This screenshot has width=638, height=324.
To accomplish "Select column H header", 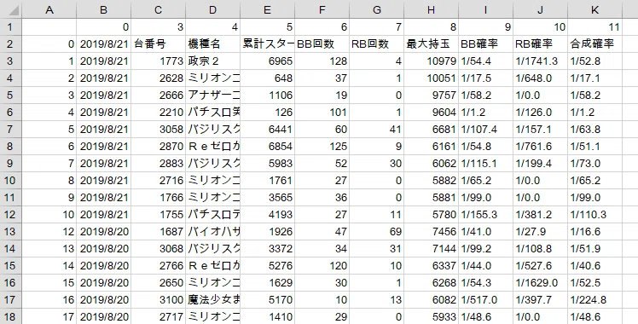I will coord(431,9).
